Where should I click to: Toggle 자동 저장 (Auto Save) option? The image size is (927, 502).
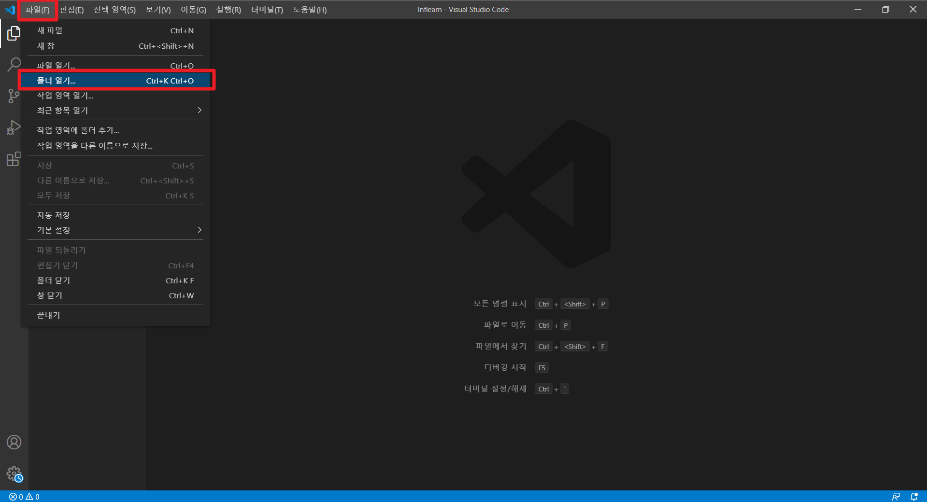pos(115,215)
